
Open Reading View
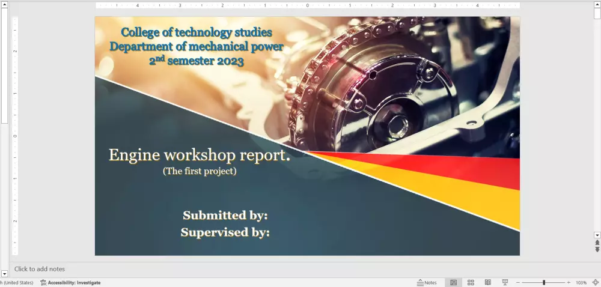[x=487, y=282]
